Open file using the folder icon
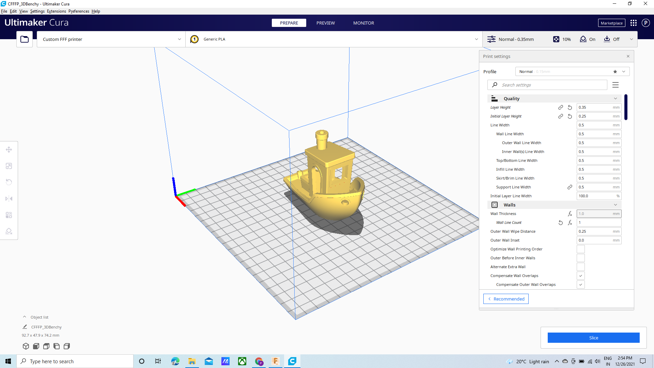 pyautogui.click(x=25, y=39)
